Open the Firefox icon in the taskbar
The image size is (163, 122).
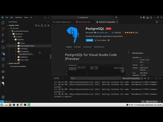click(x=10, y=105)
